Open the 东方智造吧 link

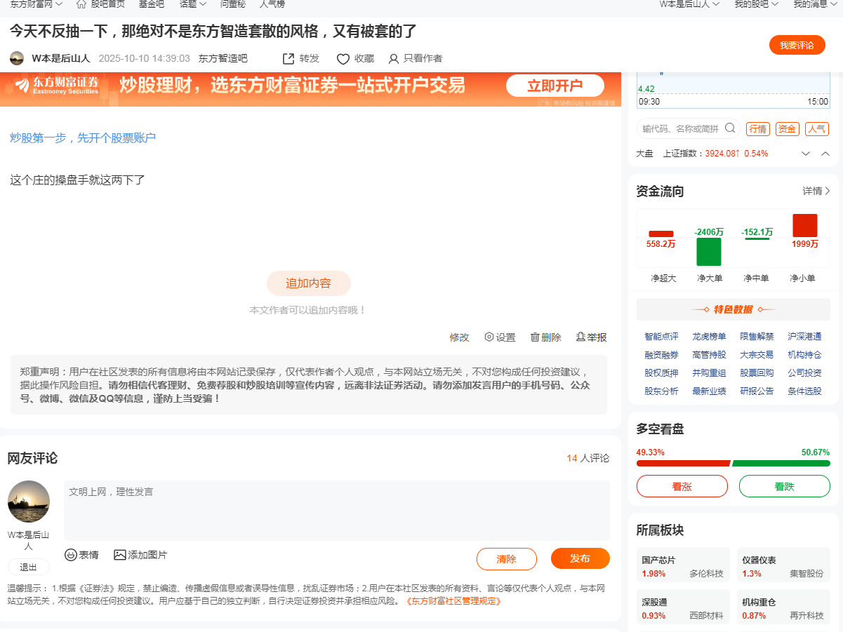click(223, 59)
